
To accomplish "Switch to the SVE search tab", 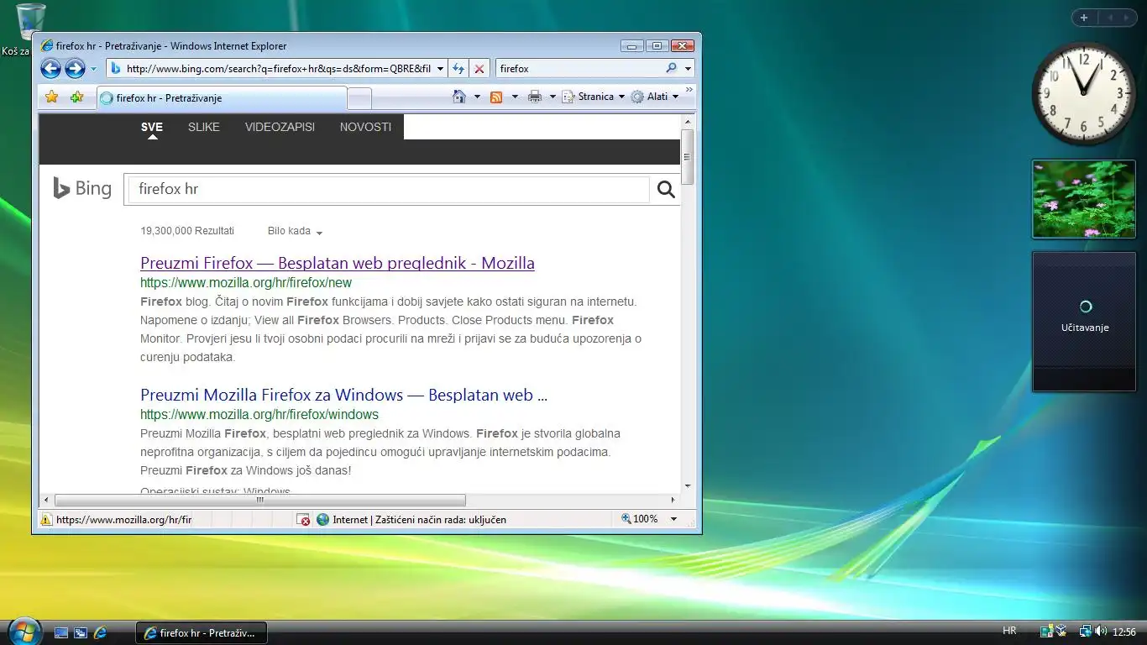I will point(152,127).
